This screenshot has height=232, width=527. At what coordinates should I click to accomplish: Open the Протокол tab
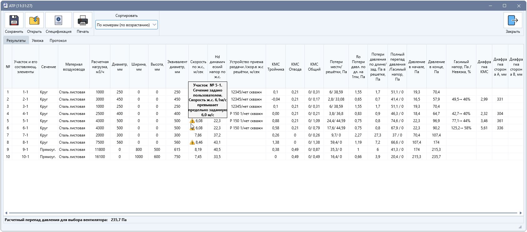[58, 41]
